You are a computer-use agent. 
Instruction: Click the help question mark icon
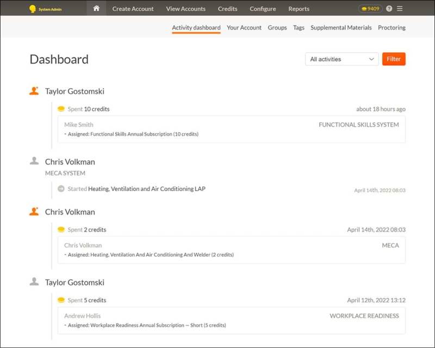tap(389, 9)
